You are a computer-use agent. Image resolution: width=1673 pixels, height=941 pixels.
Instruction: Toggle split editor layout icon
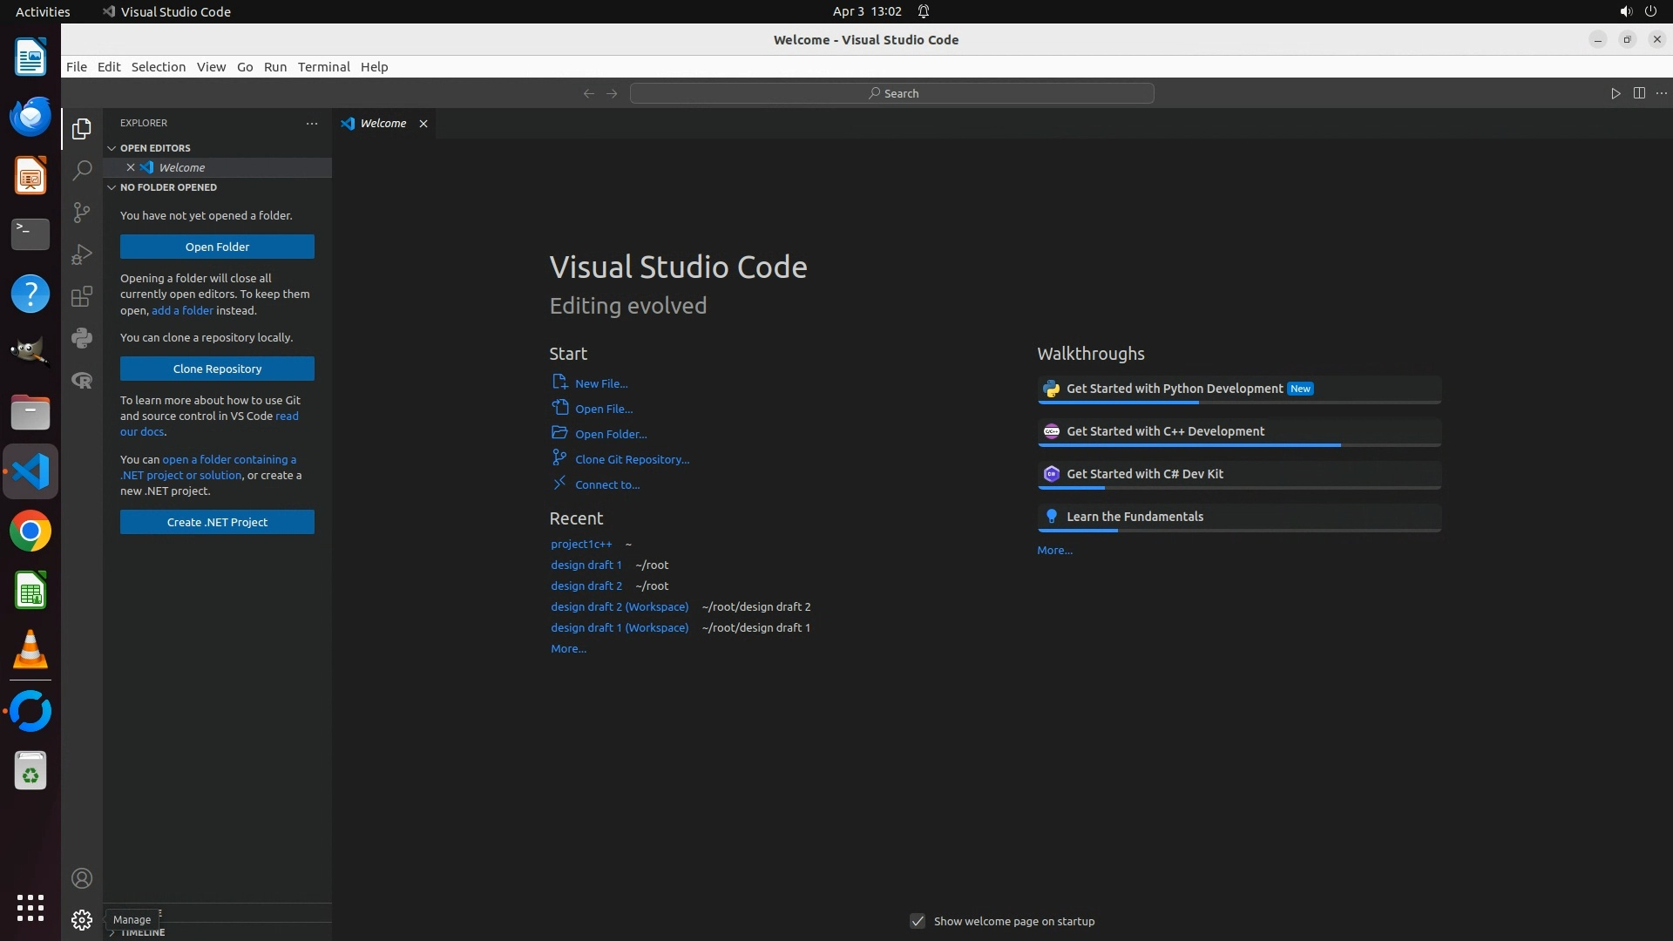point(1639,93)
